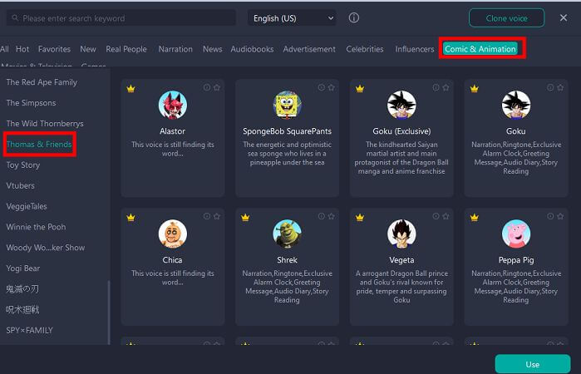Open the Favorites tab
Image resolution: width=581 pixels, height=374 pixels.
54,49
